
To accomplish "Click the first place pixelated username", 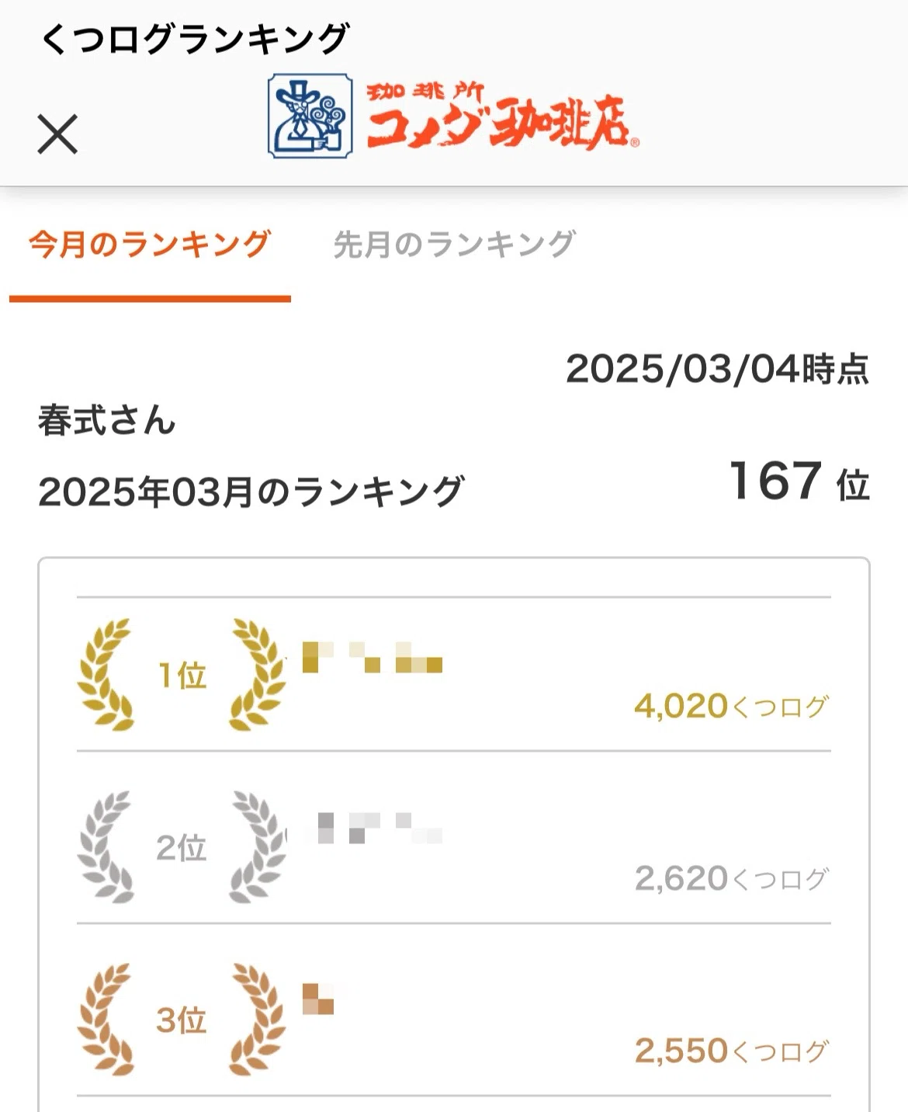I will point(372,657).
